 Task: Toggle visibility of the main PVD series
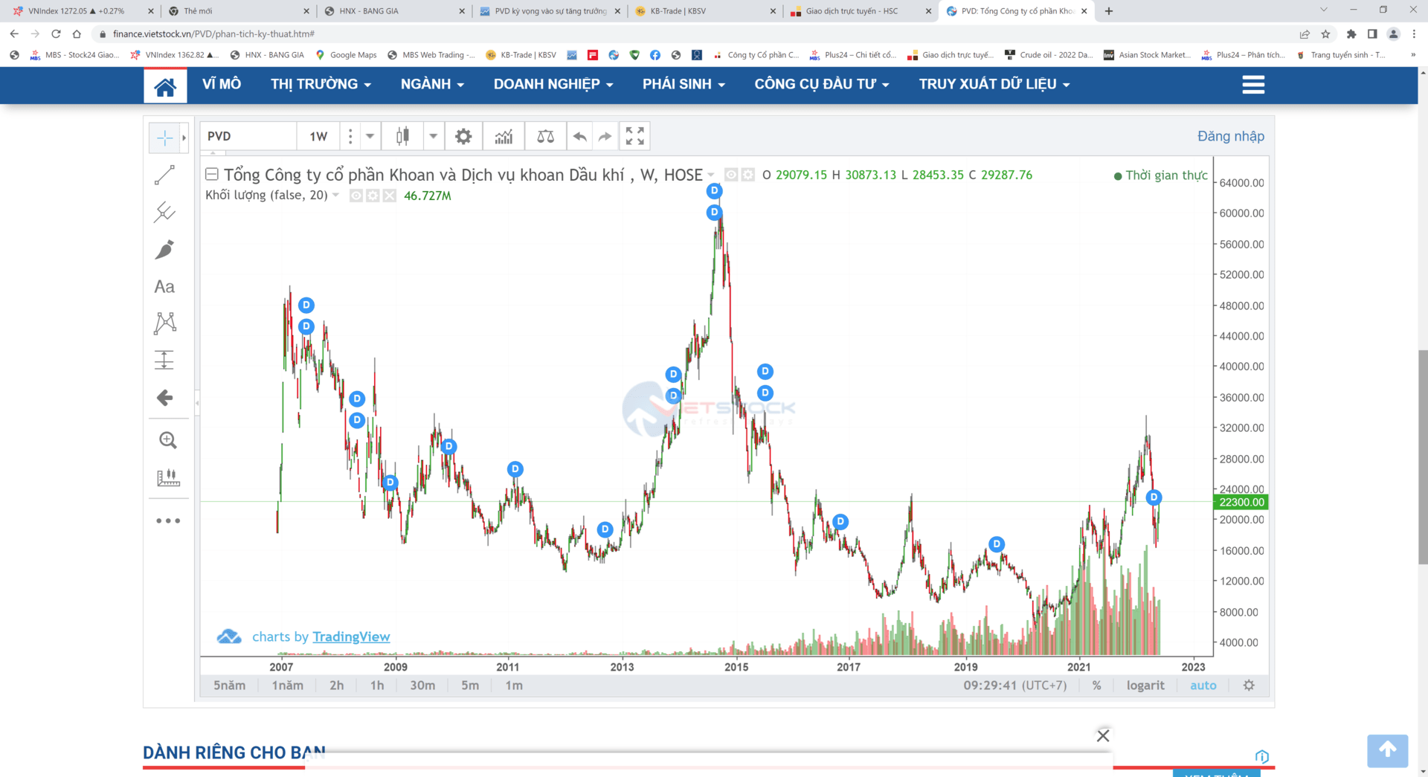click(x=731, y=175)
